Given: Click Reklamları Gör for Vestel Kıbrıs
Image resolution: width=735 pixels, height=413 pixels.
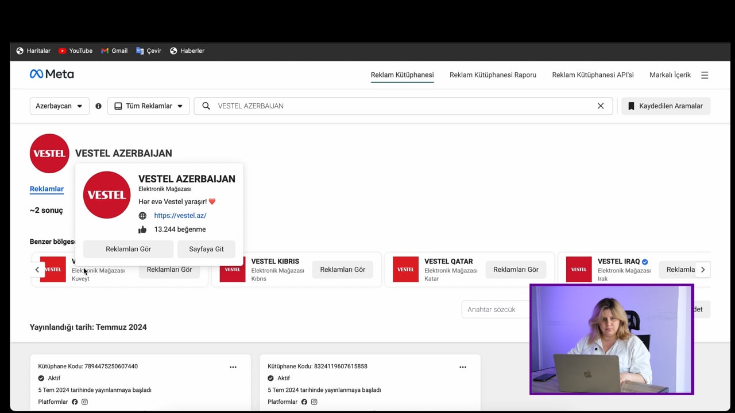Looking at the screenshot, I should tap(343, 270).
